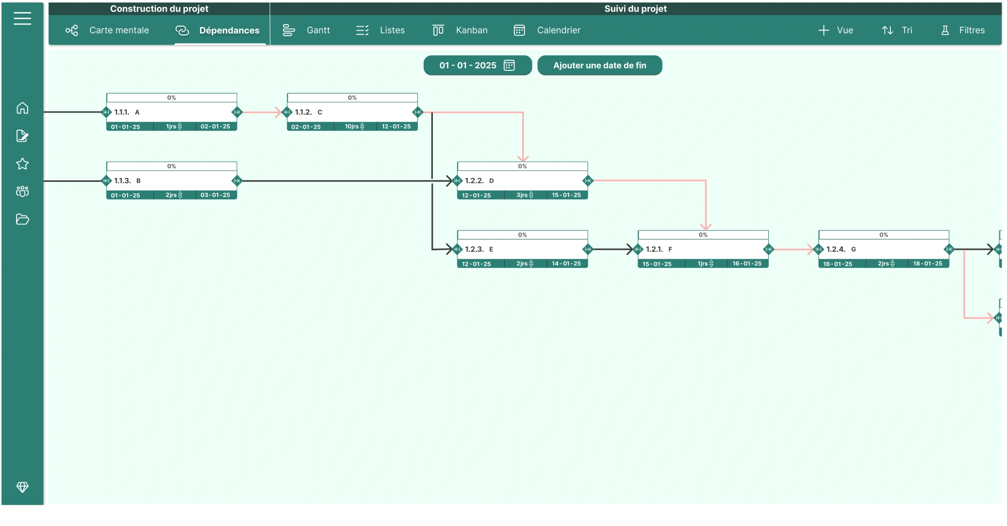This screenshot has height=526, width=1007.
Task: Open Tri sorting options
Action: pyautogui.click(x=897, y=30)
